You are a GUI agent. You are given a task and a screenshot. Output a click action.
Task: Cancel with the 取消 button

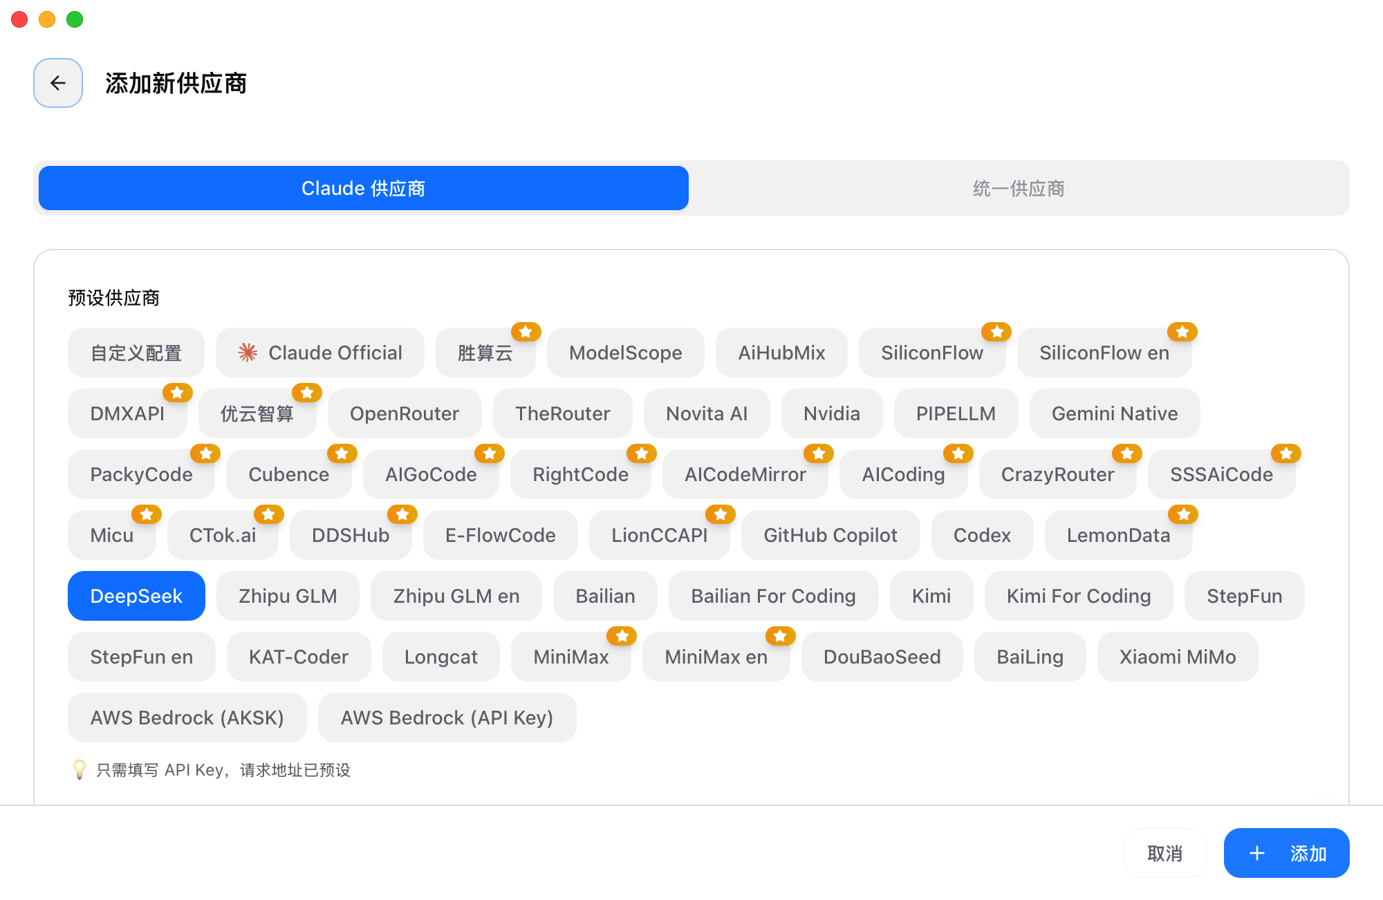tap(1165, 853)
